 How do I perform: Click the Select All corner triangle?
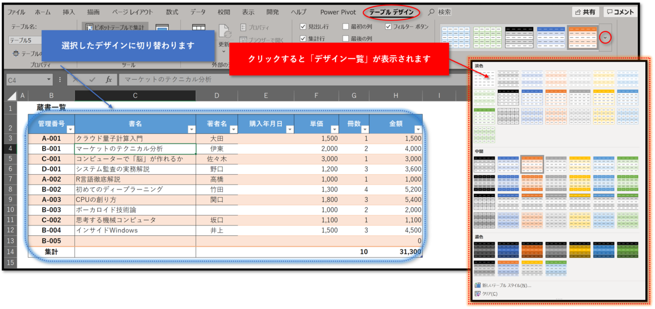point(12,96)
